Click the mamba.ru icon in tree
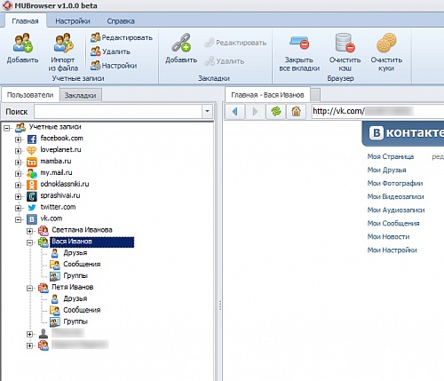 coord(32,162)
